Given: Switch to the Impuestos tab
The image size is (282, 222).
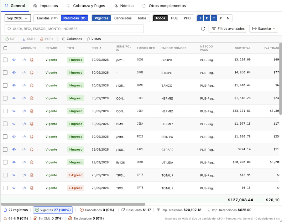Looking at the screenshot, I should 46,6.
